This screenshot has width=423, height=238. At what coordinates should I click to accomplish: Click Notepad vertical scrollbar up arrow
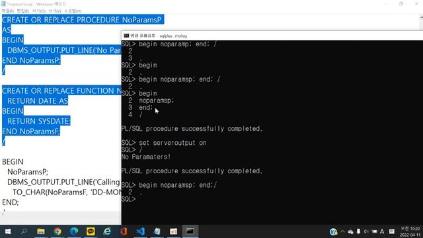coord(421,18)
